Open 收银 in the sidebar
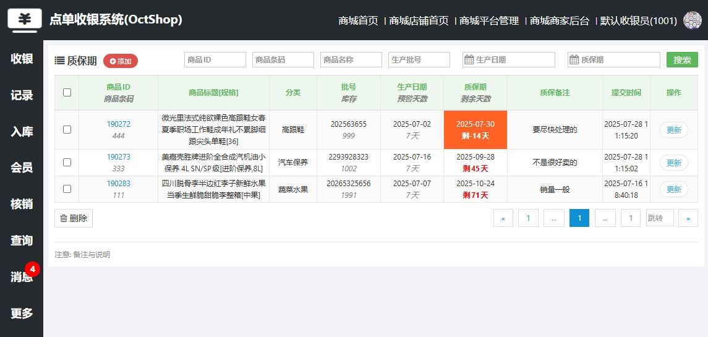This screenshot has height=337, width=708. (x=22, y=59)
